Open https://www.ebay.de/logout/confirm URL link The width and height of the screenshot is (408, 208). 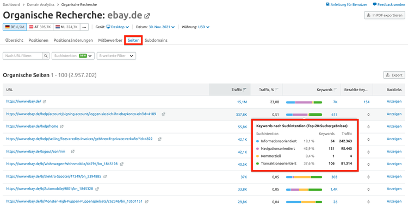[36, 152]
